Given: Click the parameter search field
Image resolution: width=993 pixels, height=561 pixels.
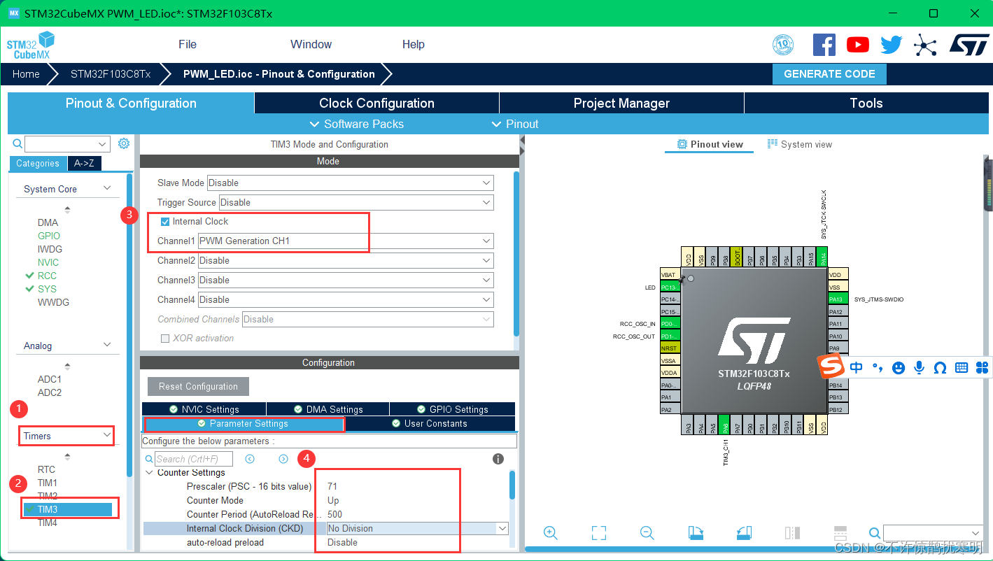Looking at the screenshot, I should pyautogui.click(x=194, y=459).
